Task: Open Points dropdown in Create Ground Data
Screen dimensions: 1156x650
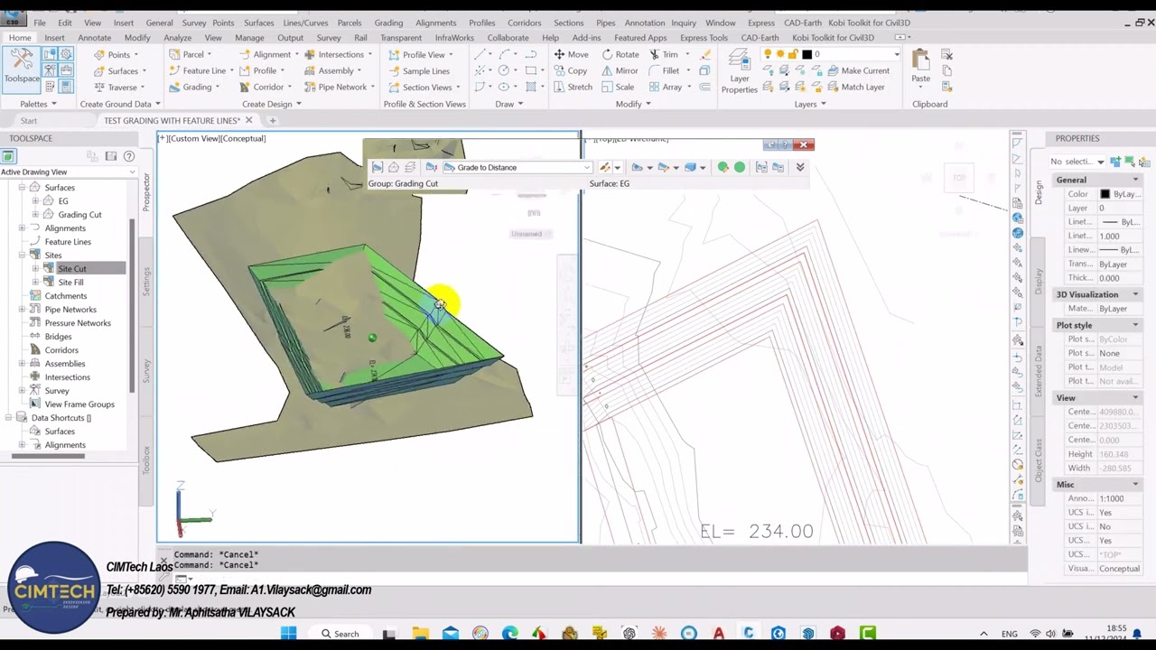Action: pyautogui.click(x=135, y=55)
